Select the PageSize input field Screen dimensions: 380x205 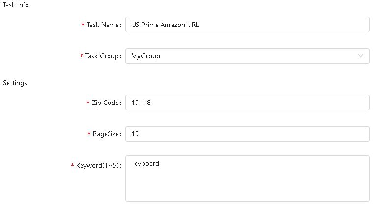point(247,134)
